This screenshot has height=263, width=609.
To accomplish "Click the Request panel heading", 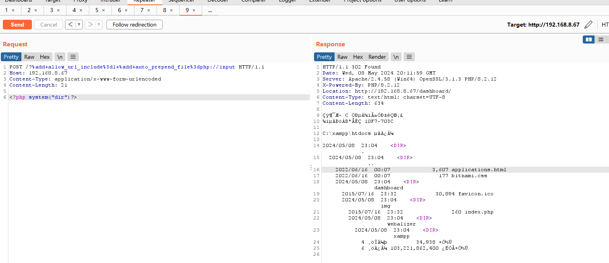I will (15, 44).
